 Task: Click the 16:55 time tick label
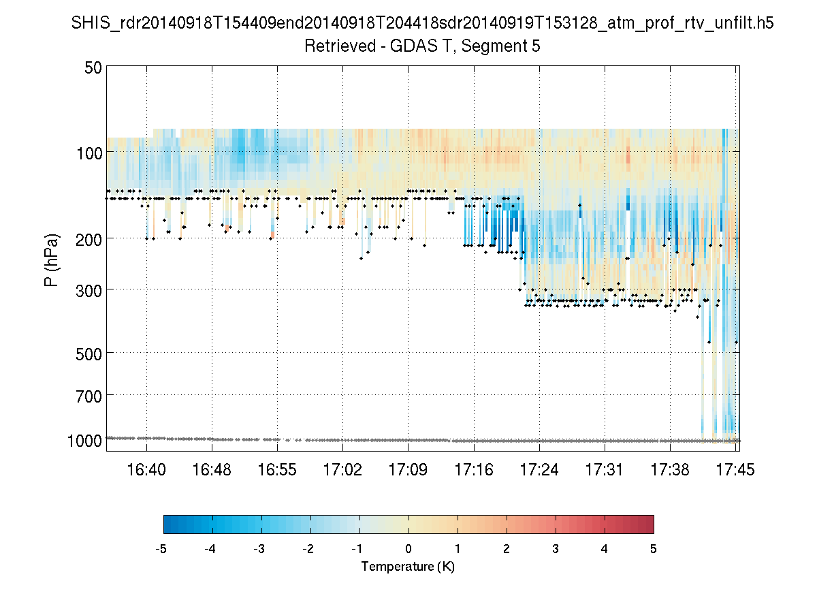pos(277,469)
